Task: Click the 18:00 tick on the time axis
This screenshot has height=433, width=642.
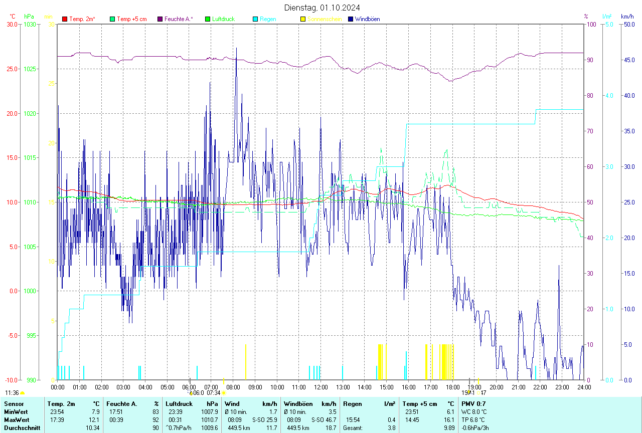Action: tap(452, 387)
